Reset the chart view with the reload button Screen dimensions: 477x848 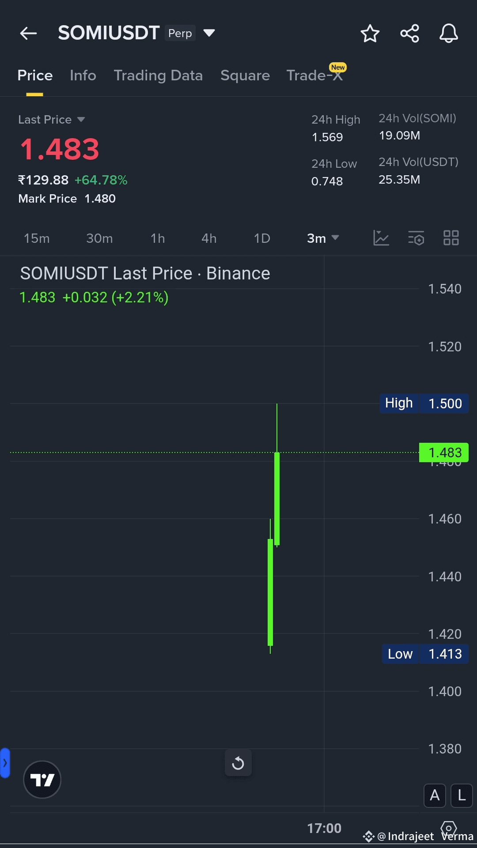click(238, 763)
